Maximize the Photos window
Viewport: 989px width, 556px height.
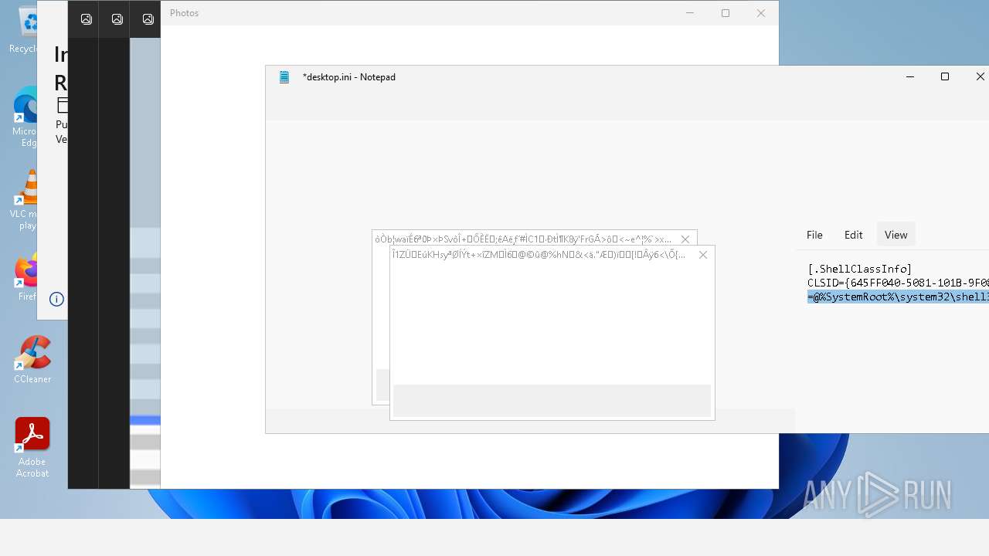coord(726,13)
